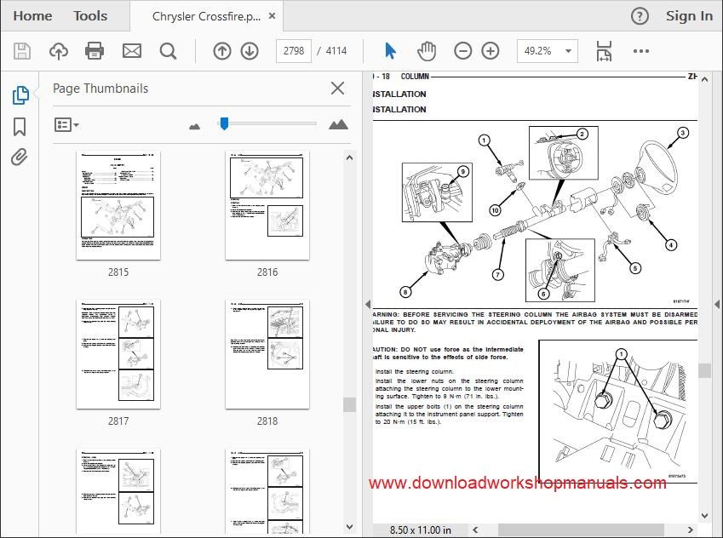Select the Chrysler Crossfire document tab
This screenshot has height=538, width=723.
(206, 16)
